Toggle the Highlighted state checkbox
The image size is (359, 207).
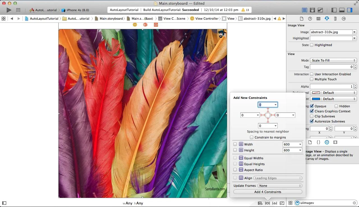312,45
